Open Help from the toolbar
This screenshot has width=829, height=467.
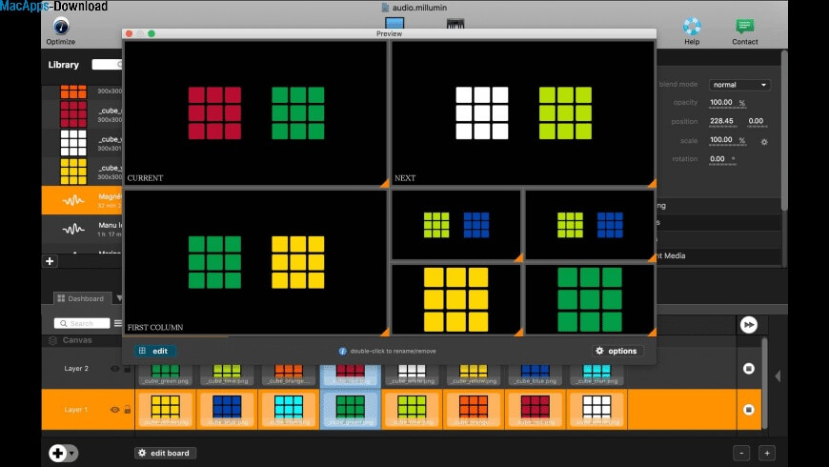coord(692,27)
